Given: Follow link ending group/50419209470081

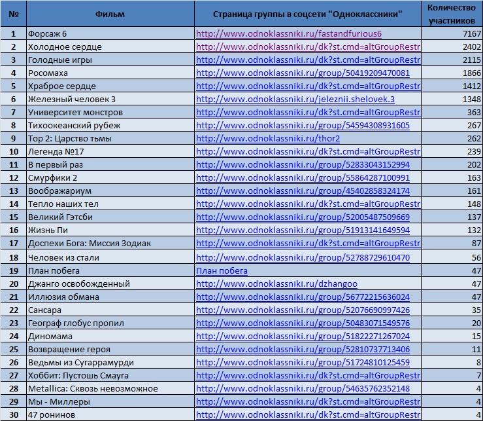Looking at the screenshot, I should (303, 73).
